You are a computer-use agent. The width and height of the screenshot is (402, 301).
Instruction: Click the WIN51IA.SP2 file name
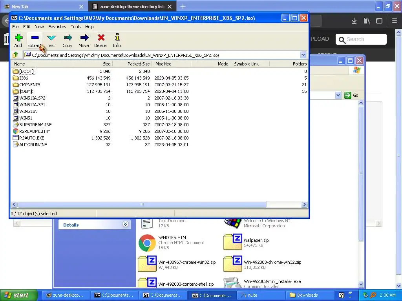pyautogui.click(x=32, y=98)
